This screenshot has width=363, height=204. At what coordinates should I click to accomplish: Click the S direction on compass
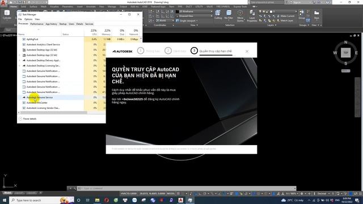pyautogui.click(x=345, y=63)
